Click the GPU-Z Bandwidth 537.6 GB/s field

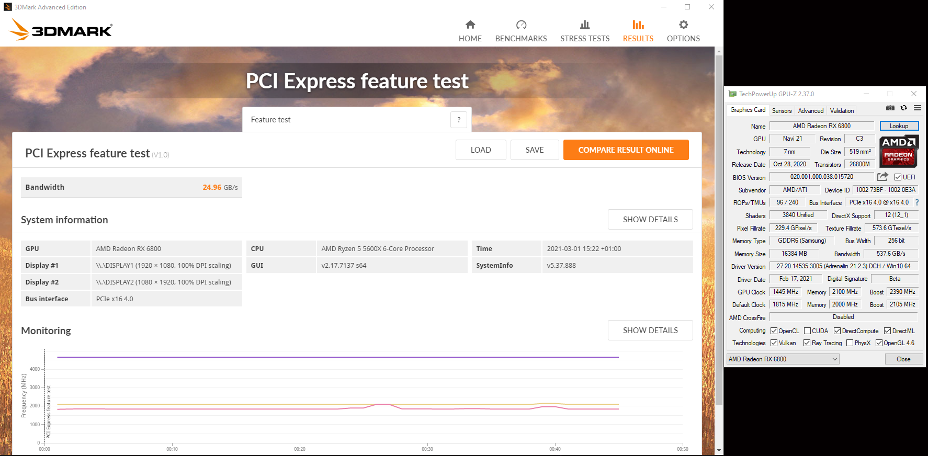(890, 254)
